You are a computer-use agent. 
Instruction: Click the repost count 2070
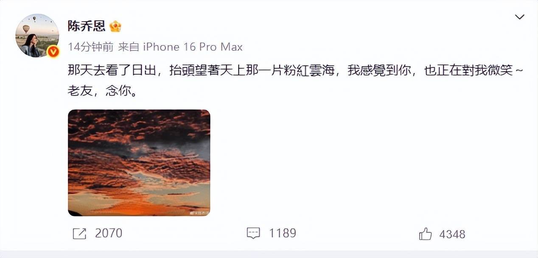click(109, 233)
